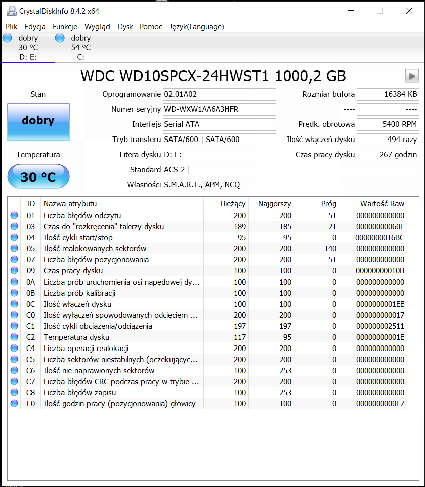Viewport: 425px width, 487px height.
Task: Open the Dysk menu
Action: [125, 27]
